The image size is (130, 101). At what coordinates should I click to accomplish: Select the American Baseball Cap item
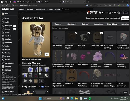tap(123, 56)
